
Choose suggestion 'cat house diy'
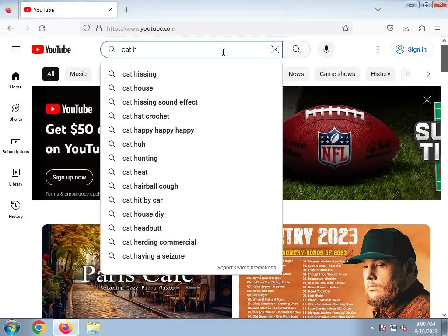pyautogui.click(x=192, y=214)
